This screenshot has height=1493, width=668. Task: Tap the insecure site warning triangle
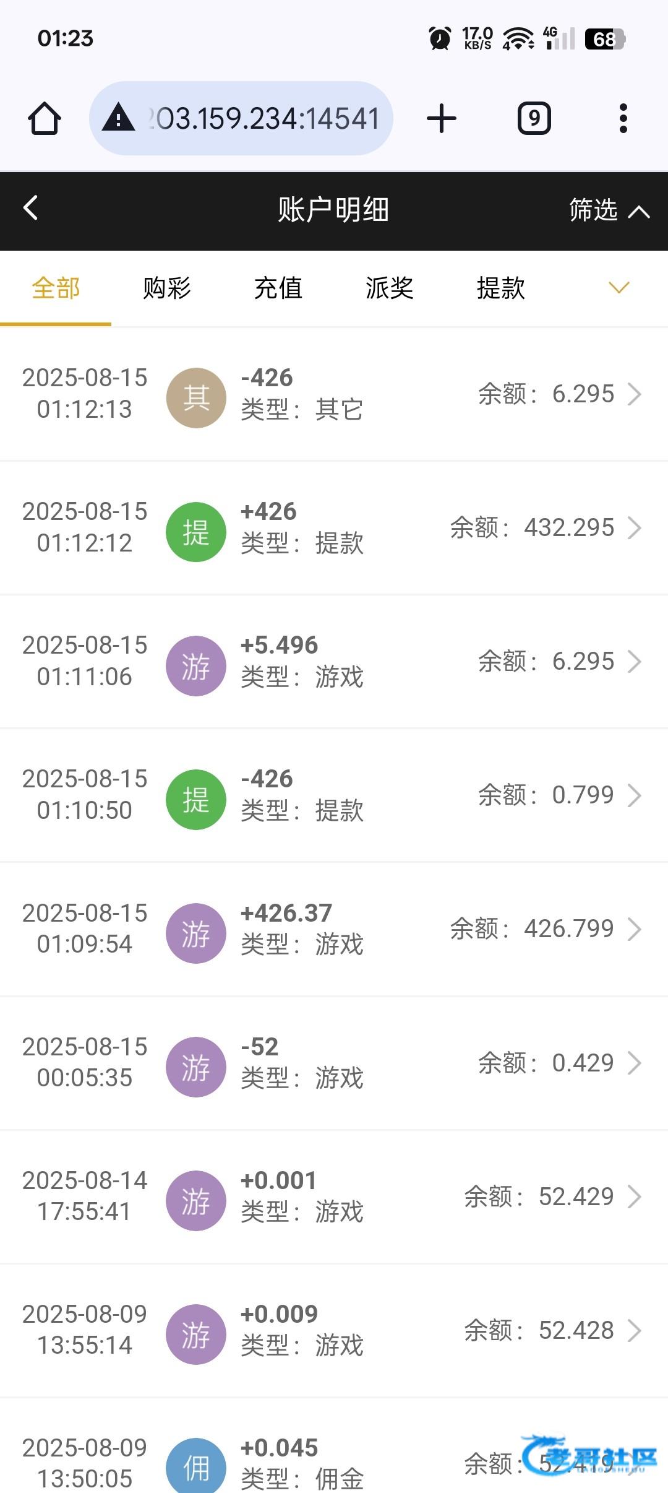119,118
